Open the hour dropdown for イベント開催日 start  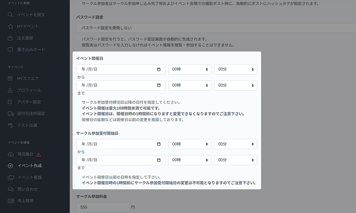pos(189,70)
